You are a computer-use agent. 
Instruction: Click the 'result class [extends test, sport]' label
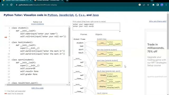(109, 71)
